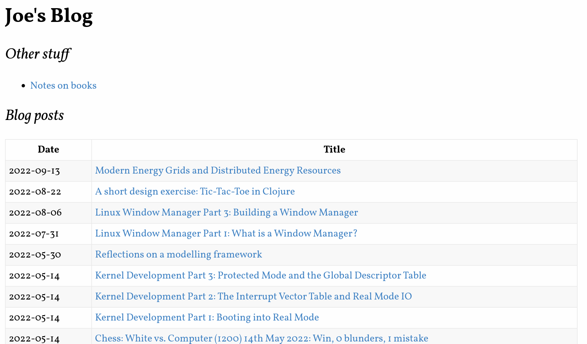Open Kernel Development Part 1 post
Image resolution: width=587 pixels, height=344 pixels.
tap(207, 317)
